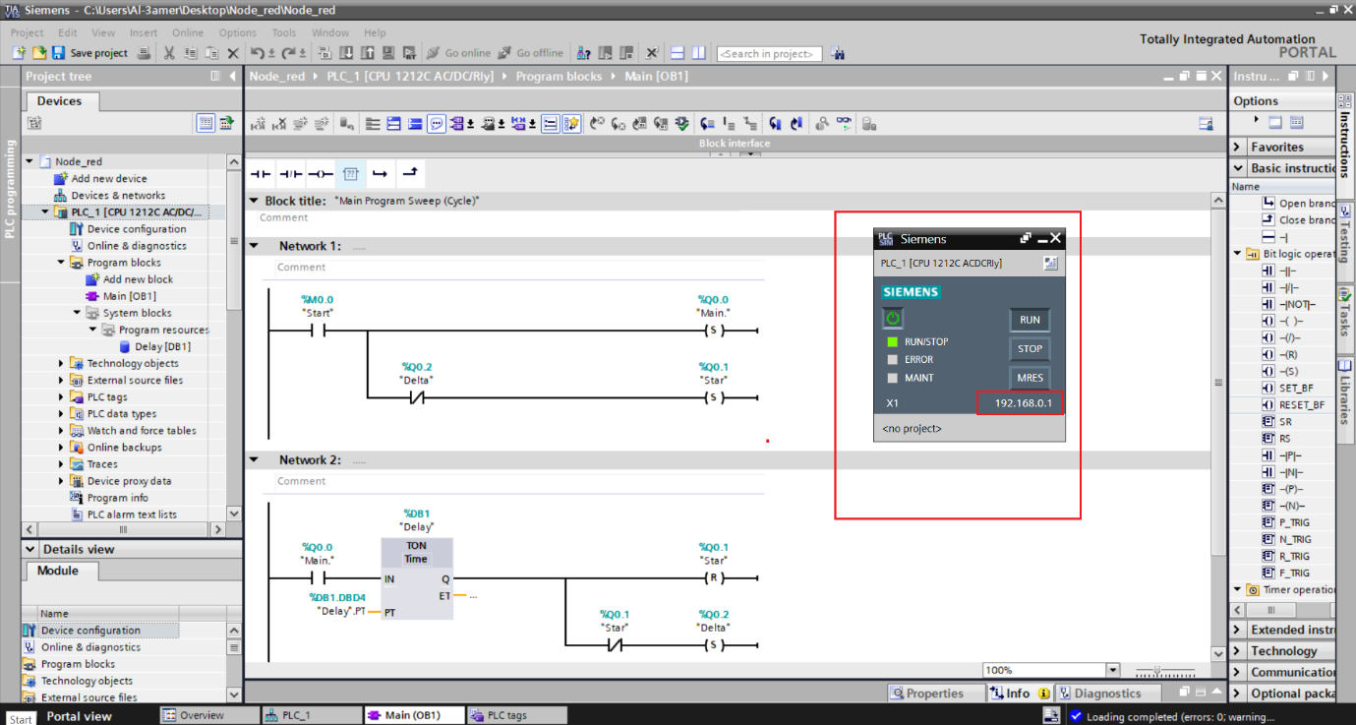The image size is (1356, 725).
Task: Insert an empty box from the LAD toolbar
Action: point(350,173)
